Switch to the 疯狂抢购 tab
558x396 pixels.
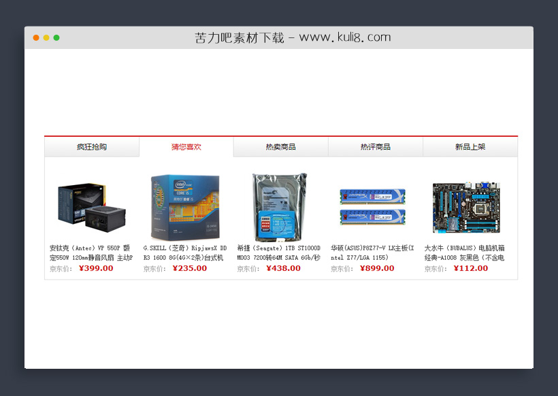pos(91,146)
